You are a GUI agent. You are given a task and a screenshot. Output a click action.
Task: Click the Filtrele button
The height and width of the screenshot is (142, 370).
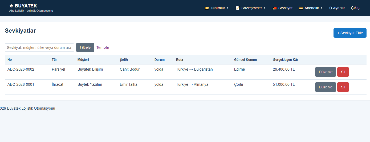(85, 48)
